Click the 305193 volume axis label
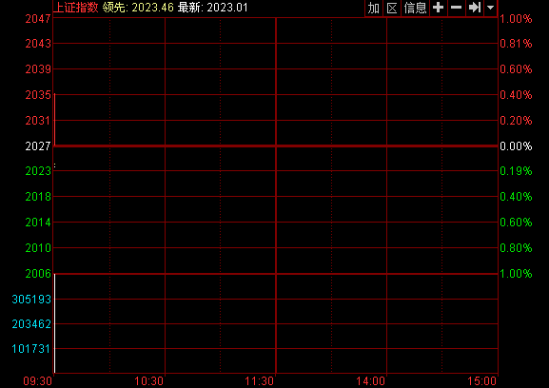Image resolution: width=549 pixels, height=388 pixels. [31, 300]
